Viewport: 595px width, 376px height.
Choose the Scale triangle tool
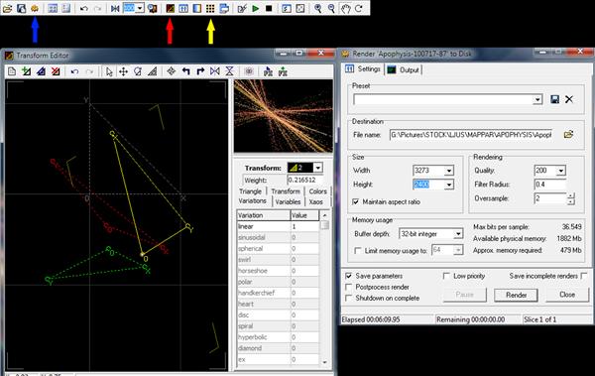pyautogui.click(x=152, y=71)
